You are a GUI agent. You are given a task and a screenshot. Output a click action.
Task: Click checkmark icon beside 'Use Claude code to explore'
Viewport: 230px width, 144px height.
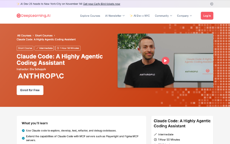[x=23, y=130]
